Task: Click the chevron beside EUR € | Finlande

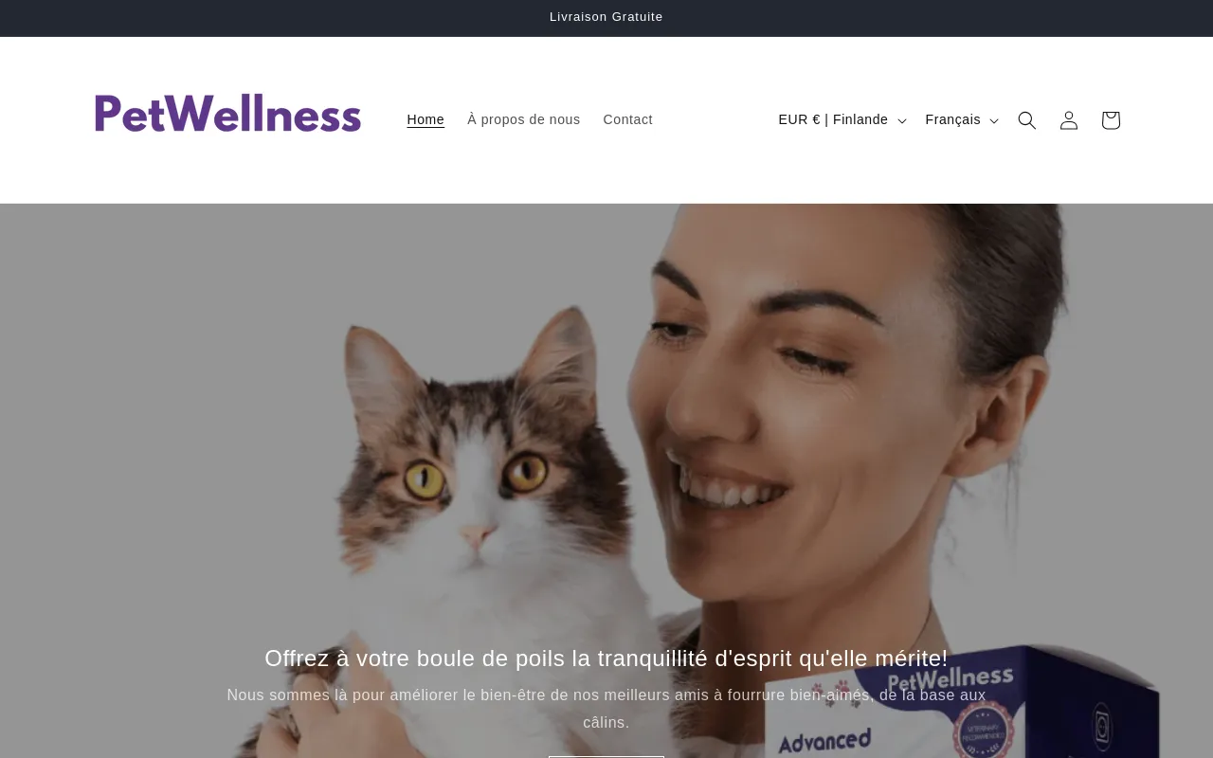Action: click(901, 120)
